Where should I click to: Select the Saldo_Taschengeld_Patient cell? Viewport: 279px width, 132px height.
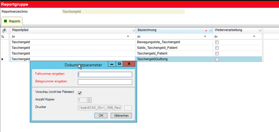tap(174, 48)
